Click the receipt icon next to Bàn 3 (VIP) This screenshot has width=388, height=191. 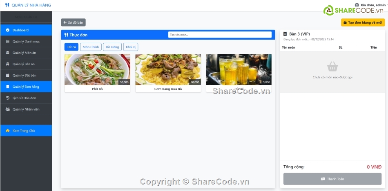click(x=285, y=34)
